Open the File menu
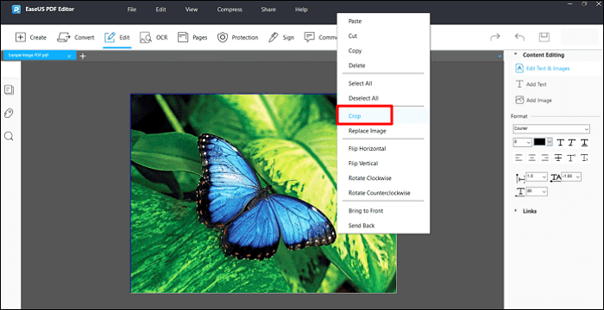 [132, 9]
